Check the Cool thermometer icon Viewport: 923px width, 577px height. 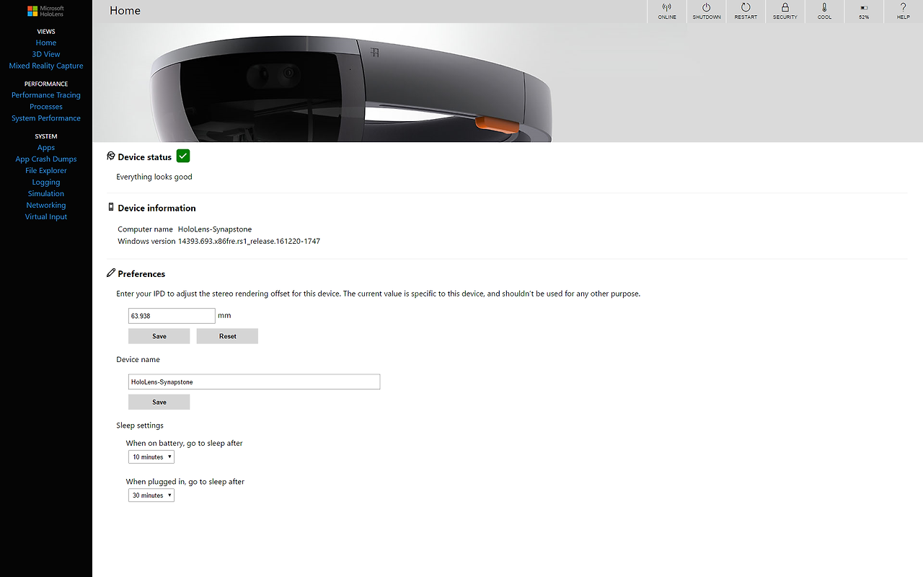[824, 7]
